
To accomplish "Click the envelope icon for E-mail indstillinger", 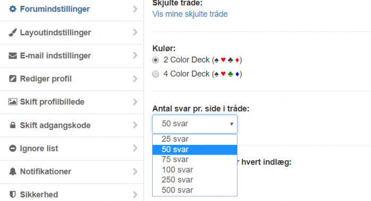I will click(13, 56).
